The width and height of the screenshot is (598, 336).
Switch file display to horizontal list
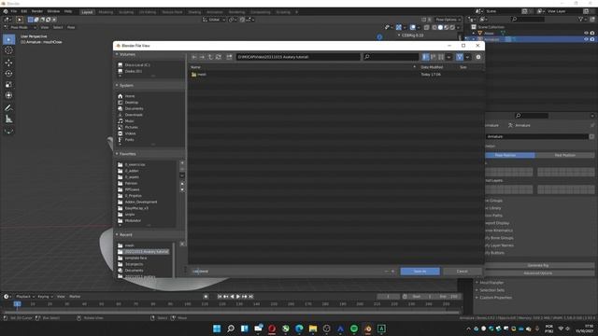click(x=434, y=57)
